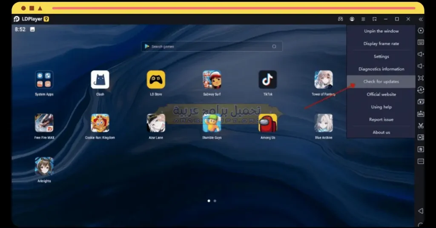This screenshot has width=436, height=228.
Task: Select Display frame rate option
Action: tap(381, 43)
